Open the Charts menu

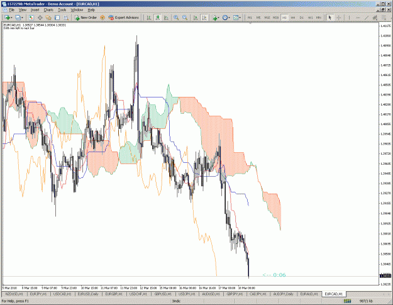(48, 10)
